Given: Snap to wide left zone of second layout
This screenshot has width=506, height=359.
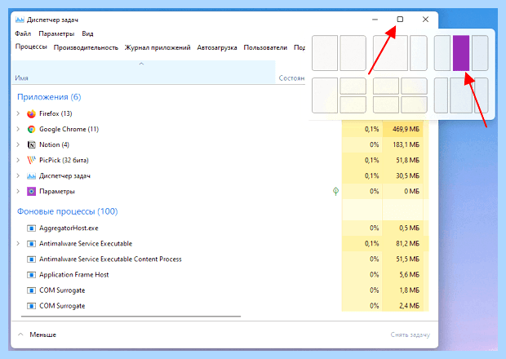Looking at the screenshot, I should [390, 53].
